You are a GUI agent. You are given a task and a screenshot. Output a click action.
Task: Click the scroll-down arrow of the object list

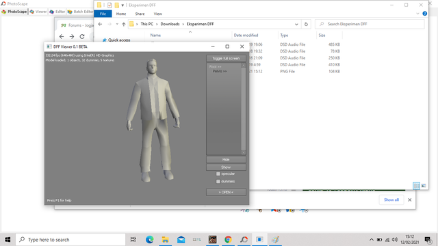pyautogui.click(x=244, y=152)
